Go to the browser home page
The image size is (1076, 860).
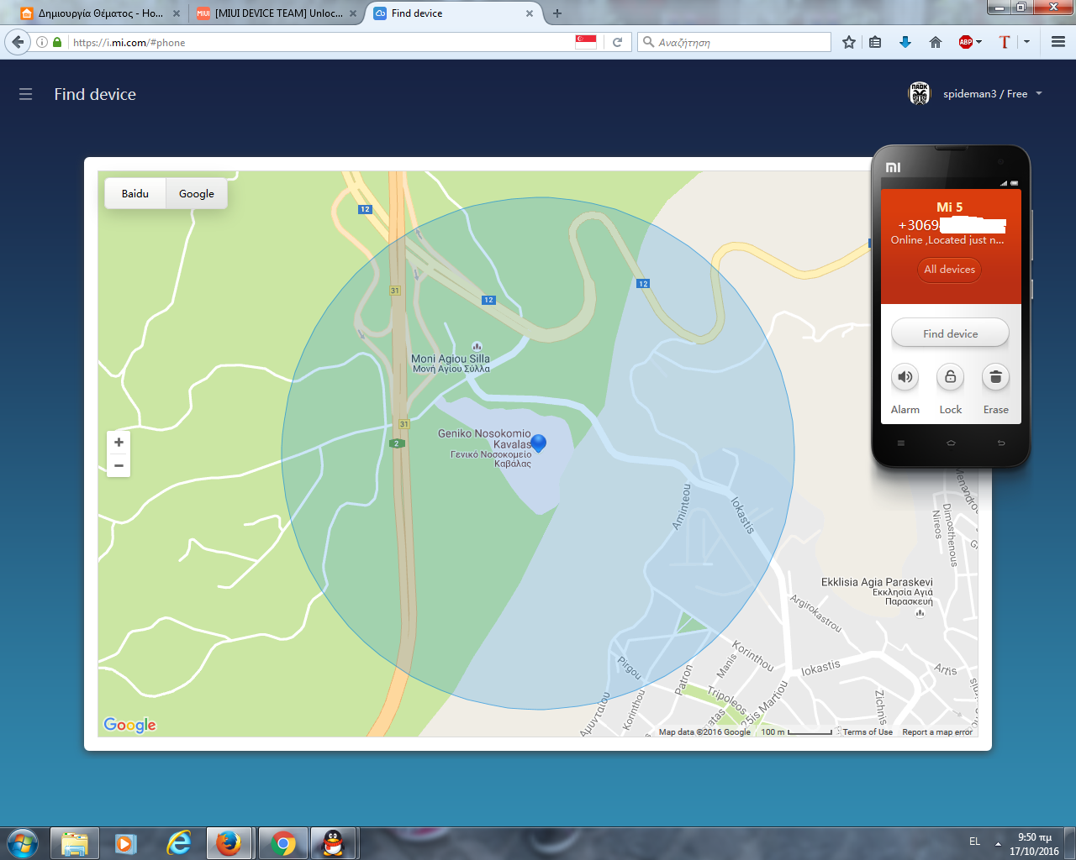(x=936, y=42)
